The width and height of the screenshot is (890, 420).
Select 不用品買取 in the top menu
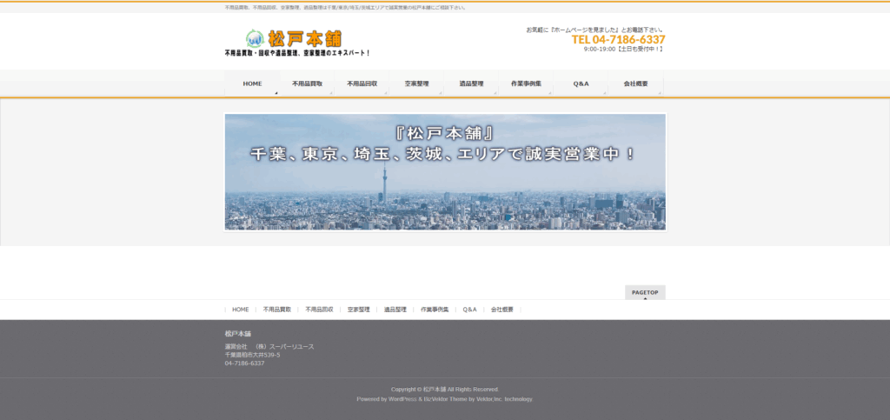[x=307, y=84]
